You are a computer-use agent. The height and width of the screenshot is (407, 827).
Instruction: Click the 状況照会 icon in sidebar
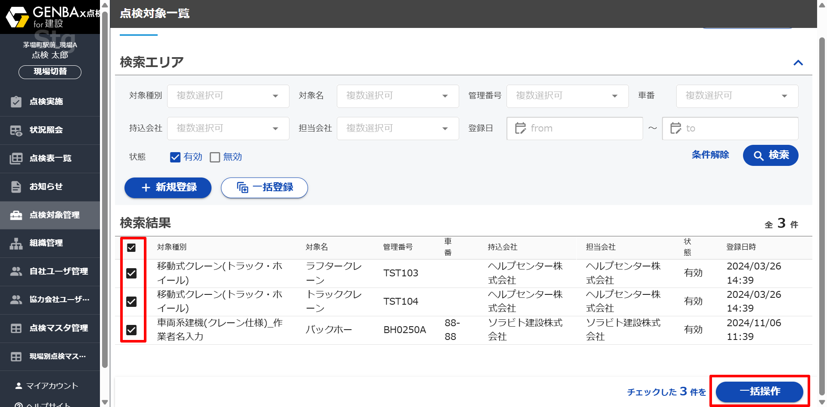pos(16,130)
